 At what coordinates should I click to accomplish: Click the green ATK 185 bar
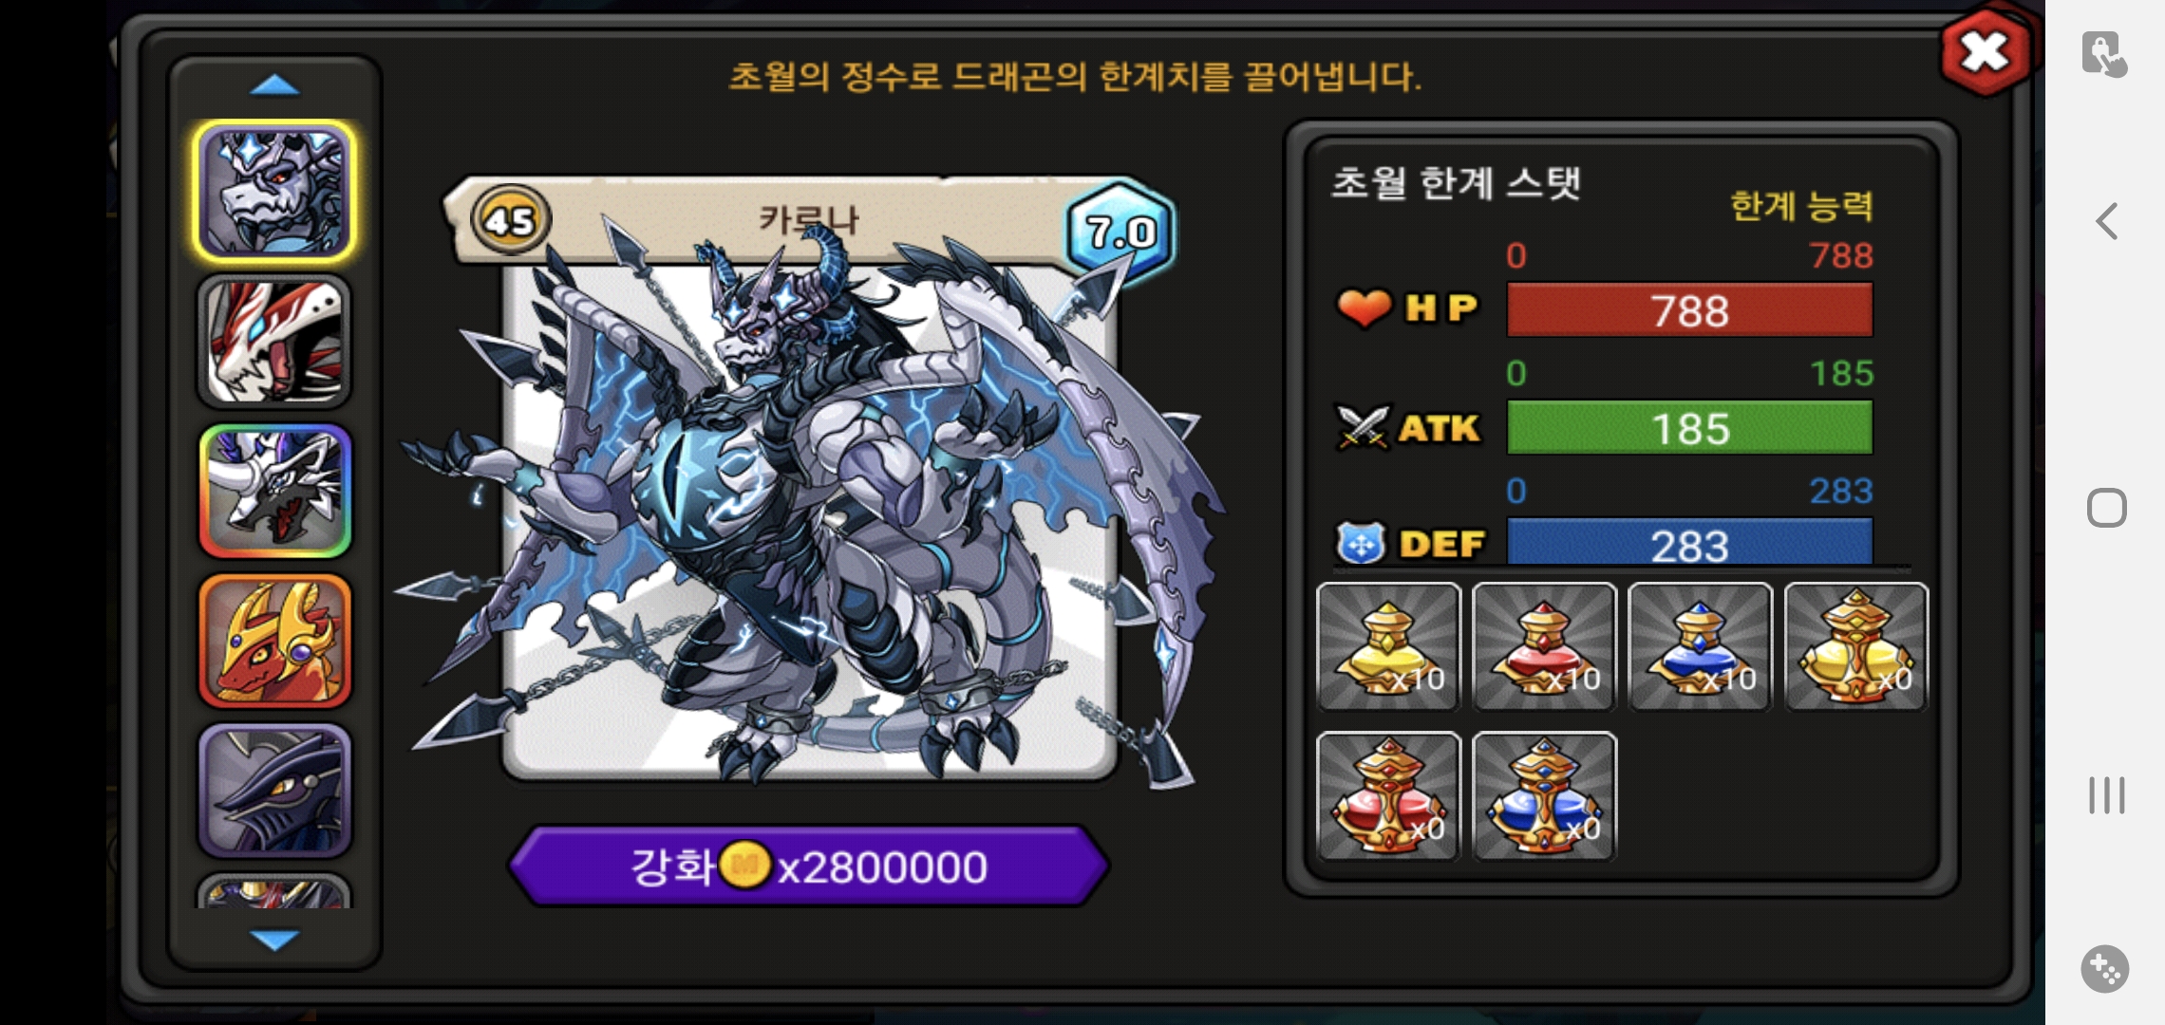pos(1689,428)
